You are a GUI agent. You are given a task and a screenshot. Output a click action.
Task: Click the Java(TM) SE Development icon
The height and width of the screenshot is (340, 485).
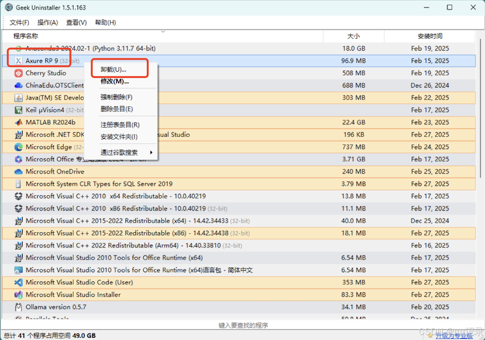[19, 98]
